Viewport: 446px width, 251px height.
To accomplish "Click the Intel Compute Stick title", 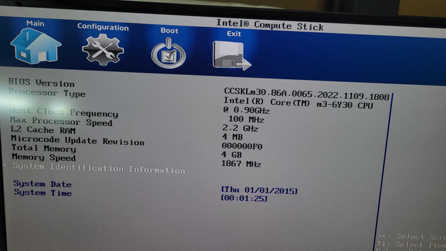I will 270,25.
